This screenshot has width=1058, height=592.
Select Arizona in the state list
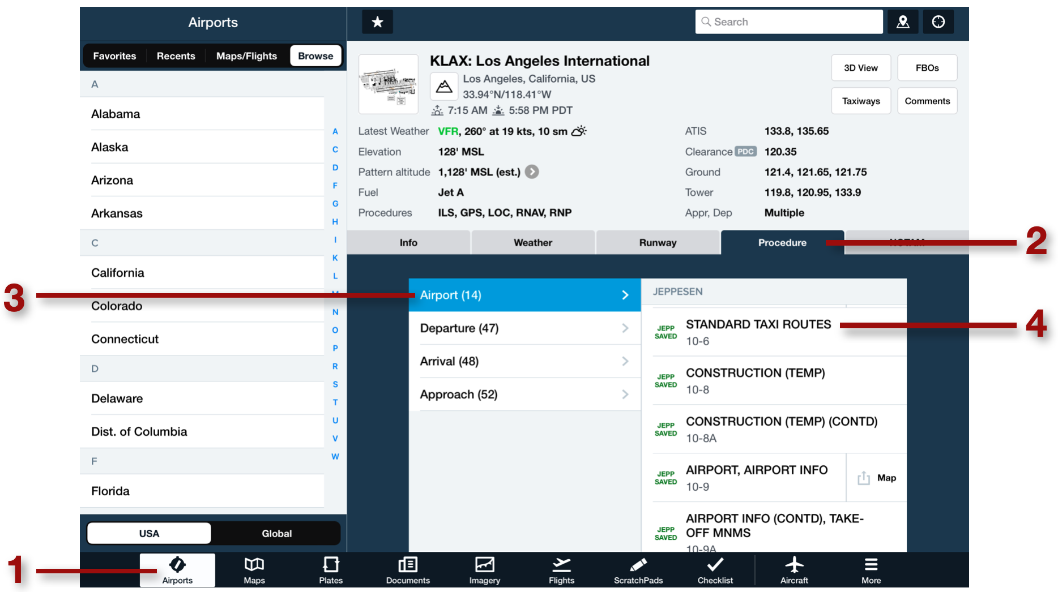(202, 180)
